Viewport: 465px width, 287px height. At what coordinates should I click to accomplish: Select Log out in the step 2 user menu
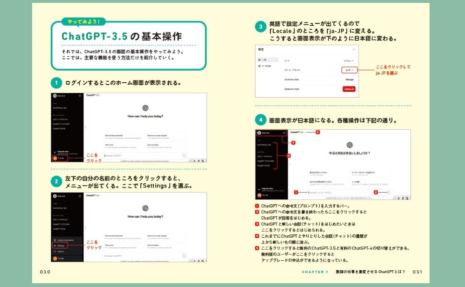coord(67,252)
